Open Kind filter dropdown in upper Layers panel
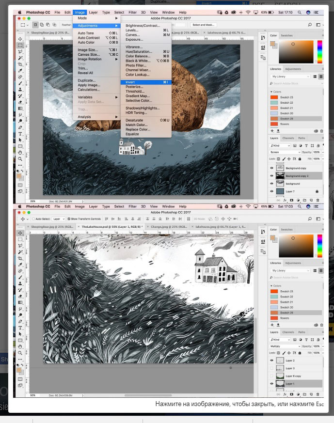334x423 pixels. (x=280, y=146)
